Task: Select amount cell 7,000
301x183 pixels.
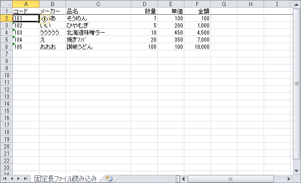Action: tap(197, 39)
